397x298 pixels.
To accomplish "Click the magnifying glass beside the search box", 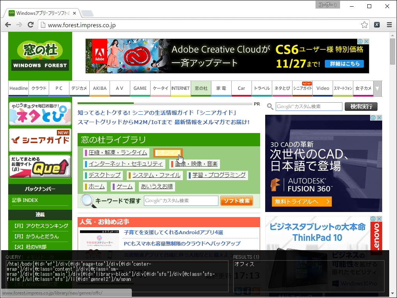I will pos(270,106).
